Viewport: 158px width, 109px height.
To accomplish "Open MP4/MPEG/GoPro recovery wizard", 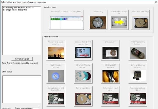I will [138, 50].
